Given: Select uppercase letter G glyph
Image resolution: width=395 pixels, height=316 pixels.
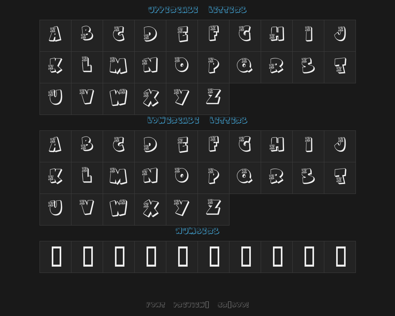Looking at the screenshot, I should point(245,36).
